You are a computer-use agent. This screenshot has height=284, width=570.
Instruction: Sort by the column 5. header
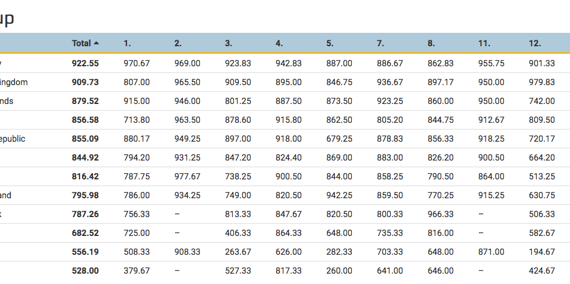(329, 43)
